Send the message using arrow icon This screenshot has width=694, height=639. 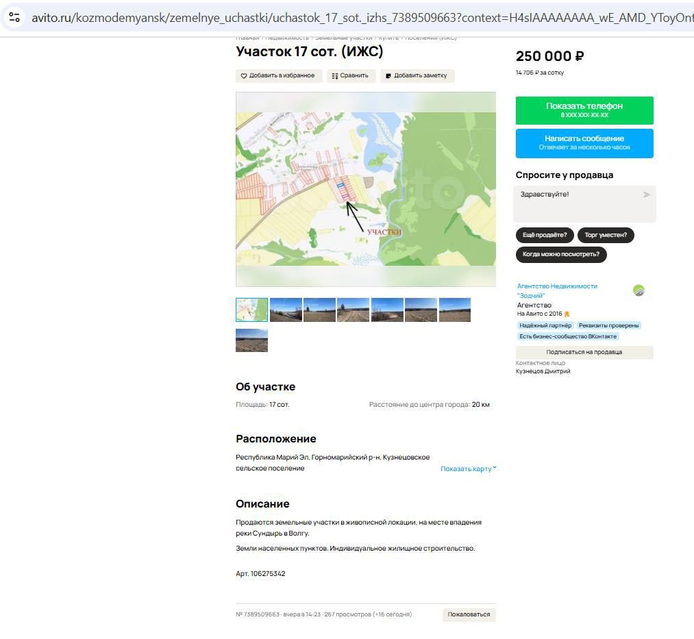[647, 195]
